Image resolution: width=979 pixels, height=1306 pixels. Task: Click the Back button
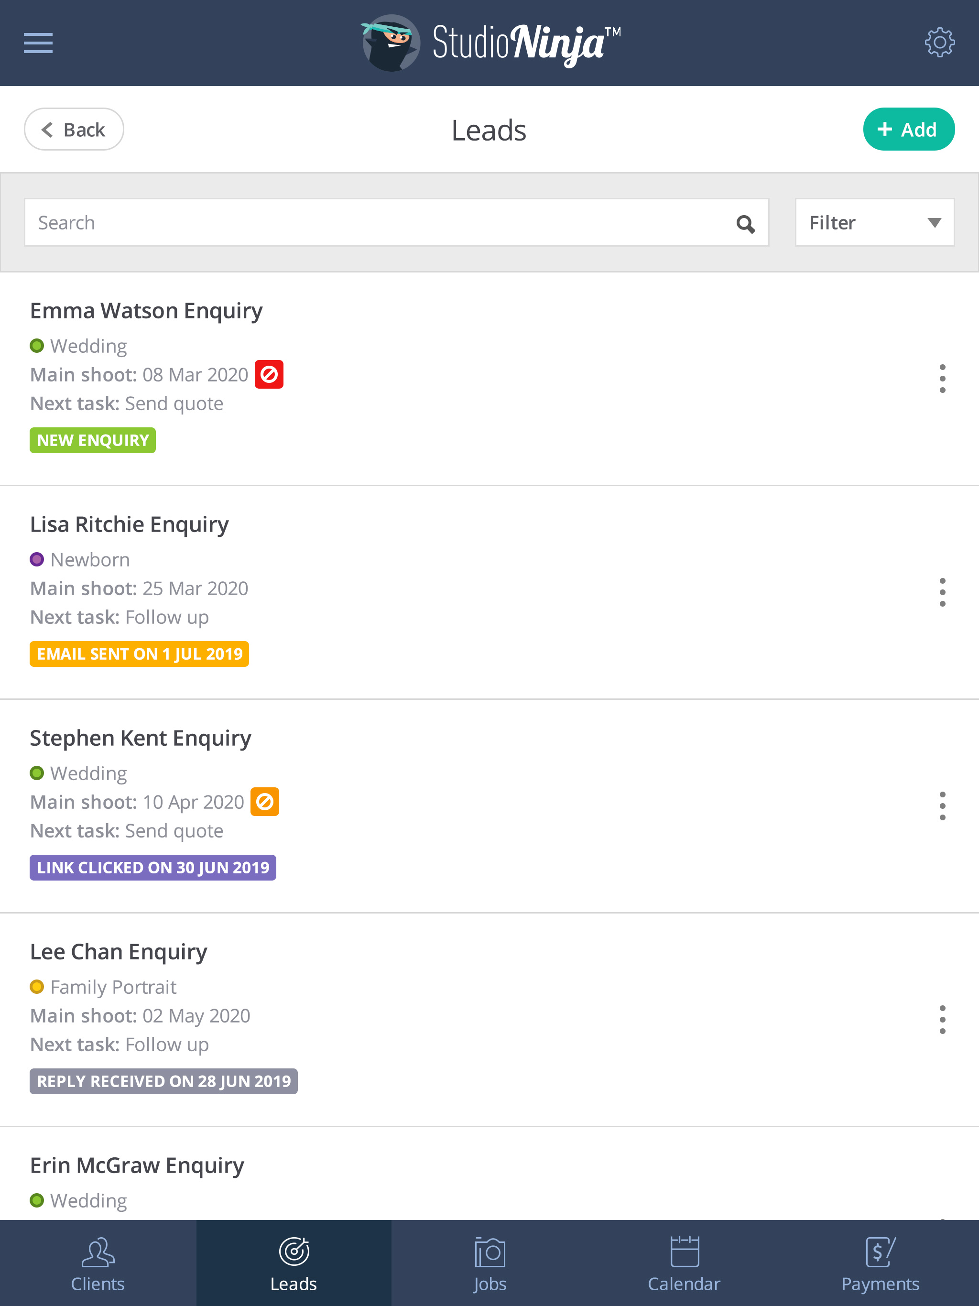pos(74,129)
